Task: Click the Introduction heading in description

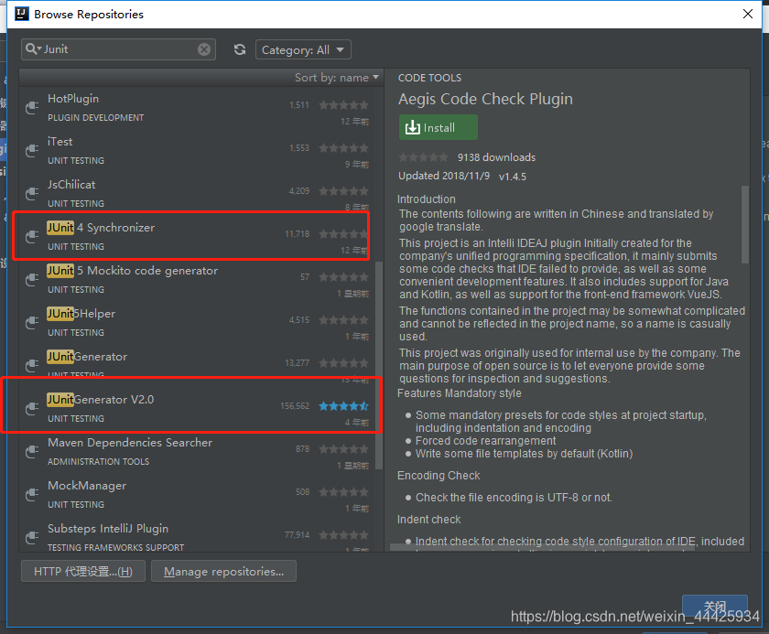Action: pyautogui.click(x=427, y=199)
